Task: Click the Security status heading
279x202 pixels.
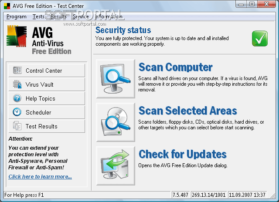Action: 123,30
